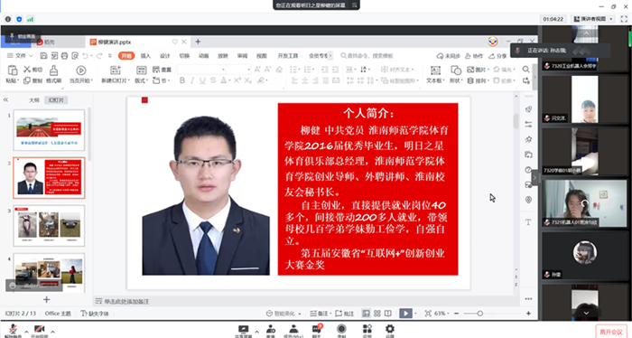
Task: Click the New Slide icon in ribbon
Action: point(116,70)
